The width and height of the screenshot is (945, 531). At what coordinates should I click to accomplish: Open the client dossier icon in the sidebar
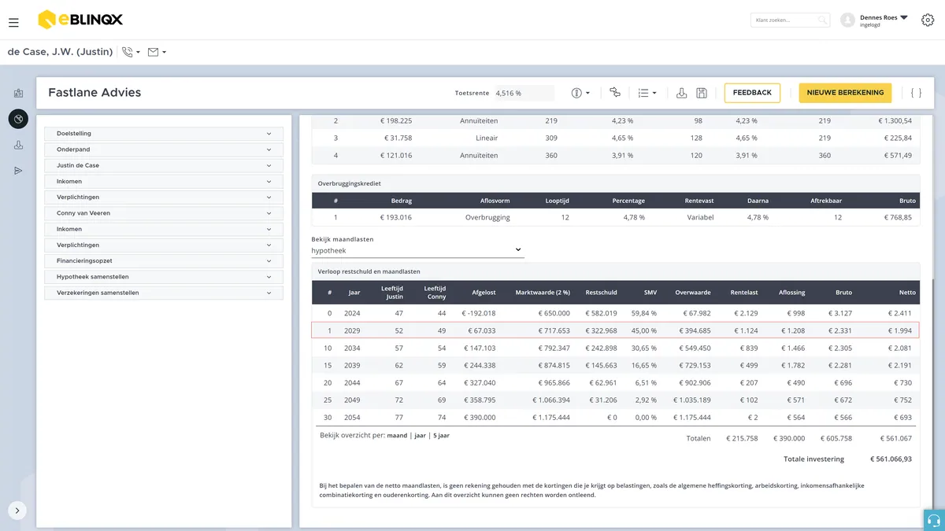pos(18,93)
